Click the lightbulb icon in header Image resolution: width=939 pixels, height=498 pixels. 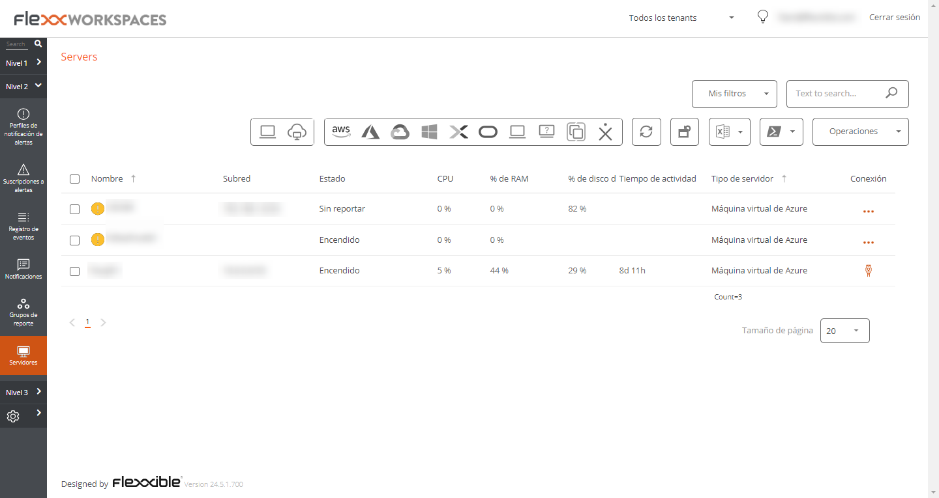pyautogui.click(x=762, y=17)
